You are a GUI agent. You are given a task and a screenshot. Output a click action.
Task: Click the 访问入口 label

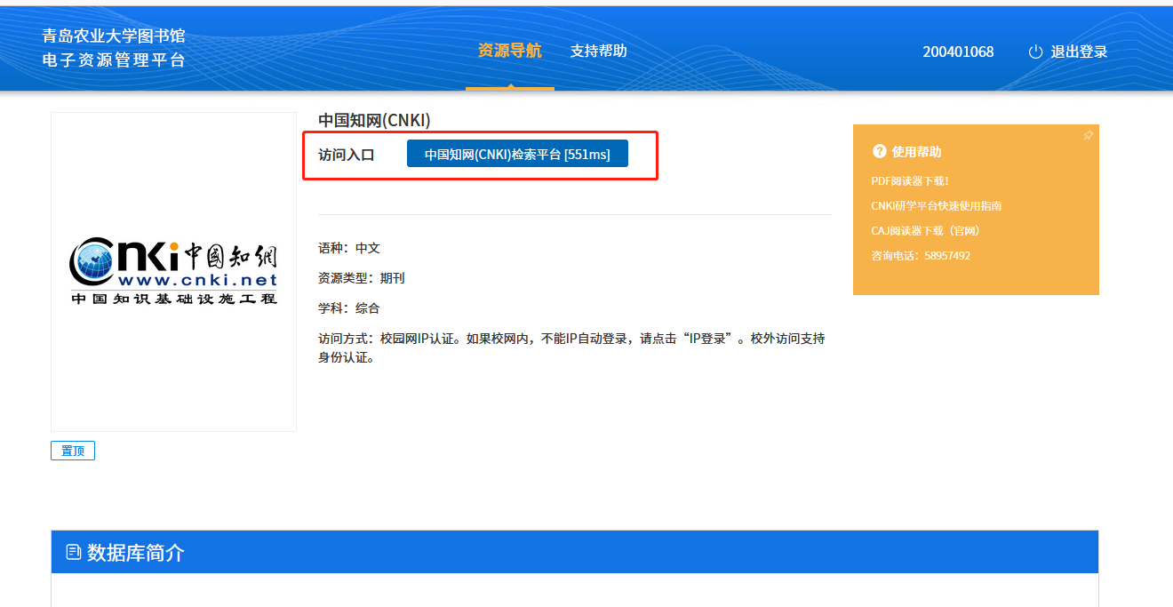coord(347,155)
